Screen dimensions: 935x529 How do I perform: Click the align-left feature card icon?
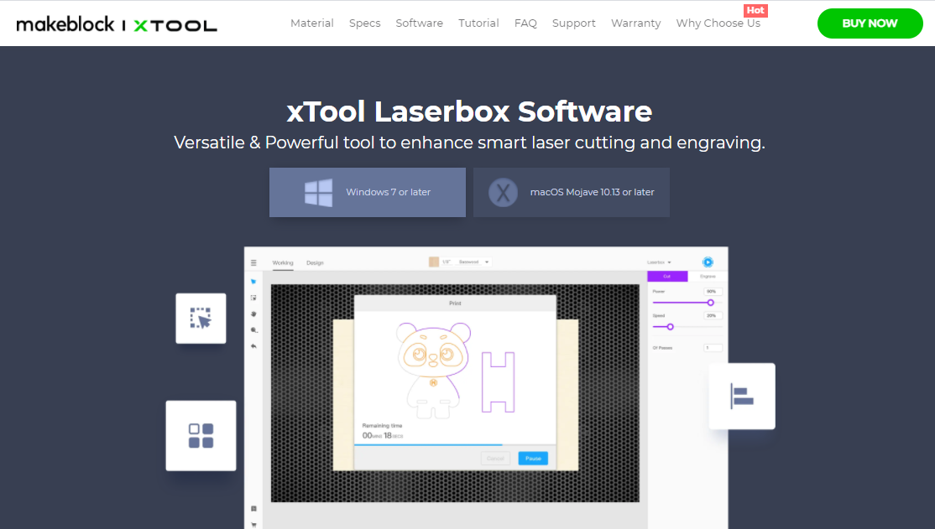point(742,397)
